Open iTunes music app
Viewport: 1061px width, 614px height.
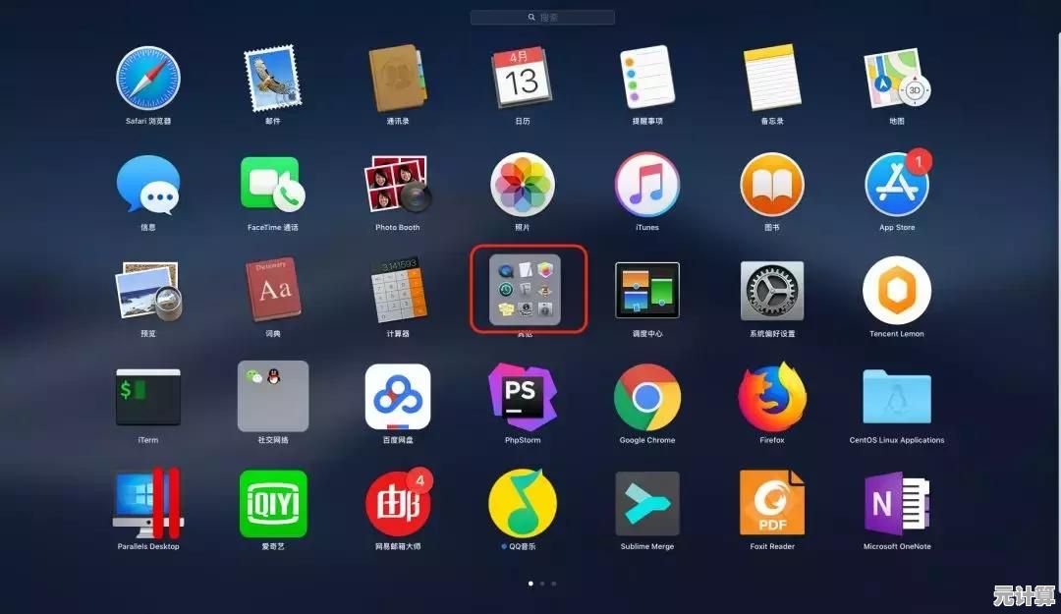coord(646,185)
